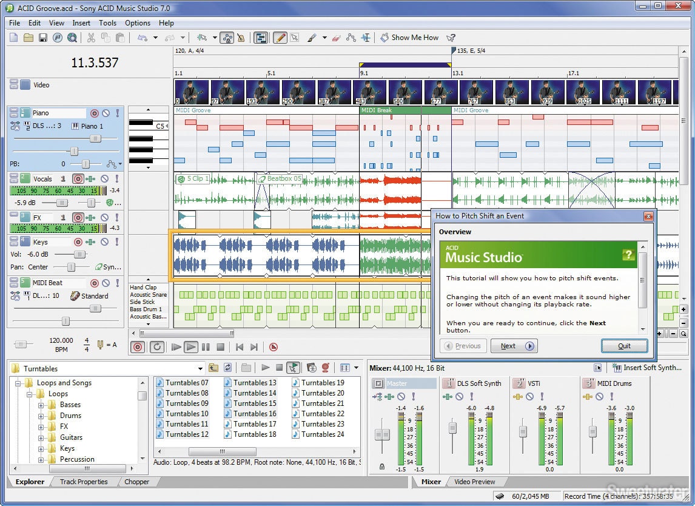Click the Paste clipboard toolbar icon

[x=120, y=38]
